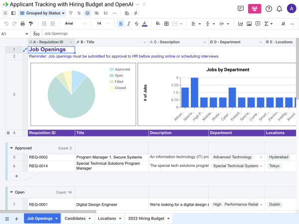Select the Hyderabad location tag
The height and width of the screenshot is (224, 299).
279,157
